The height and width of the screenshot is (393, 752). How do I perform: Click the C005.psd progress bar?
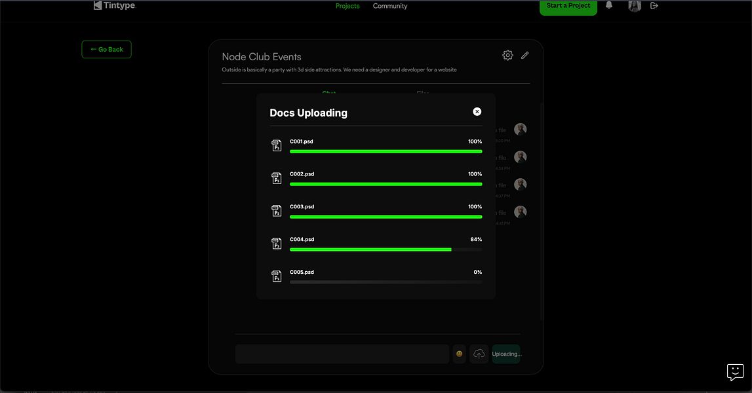[386, 282]
